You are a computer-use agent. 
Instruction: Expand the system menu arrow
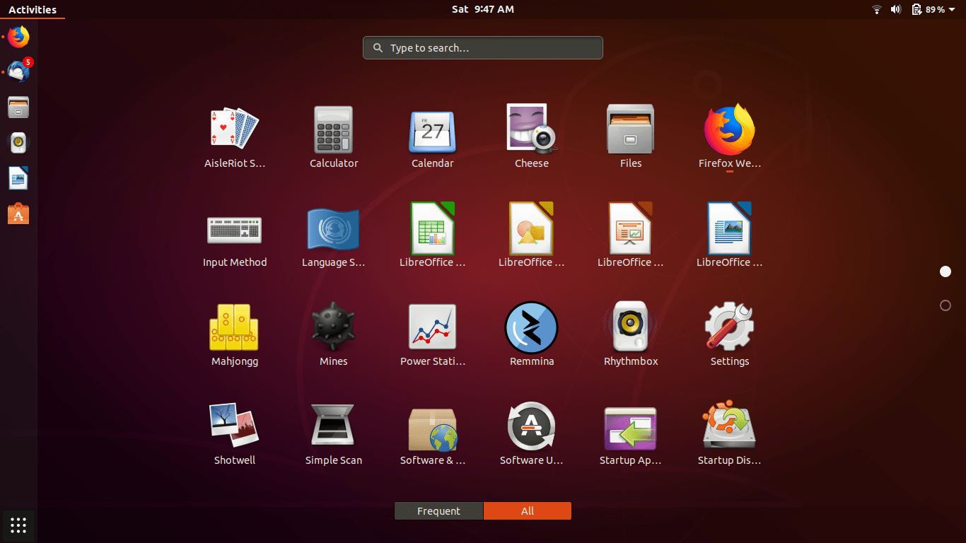pyautogui.click(x=952, y=9)
